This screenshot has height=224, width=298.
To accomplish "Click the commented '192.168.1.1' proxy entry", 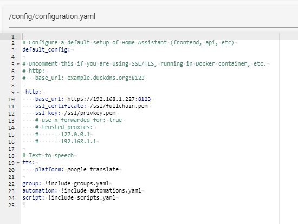I will click(79, 142).
